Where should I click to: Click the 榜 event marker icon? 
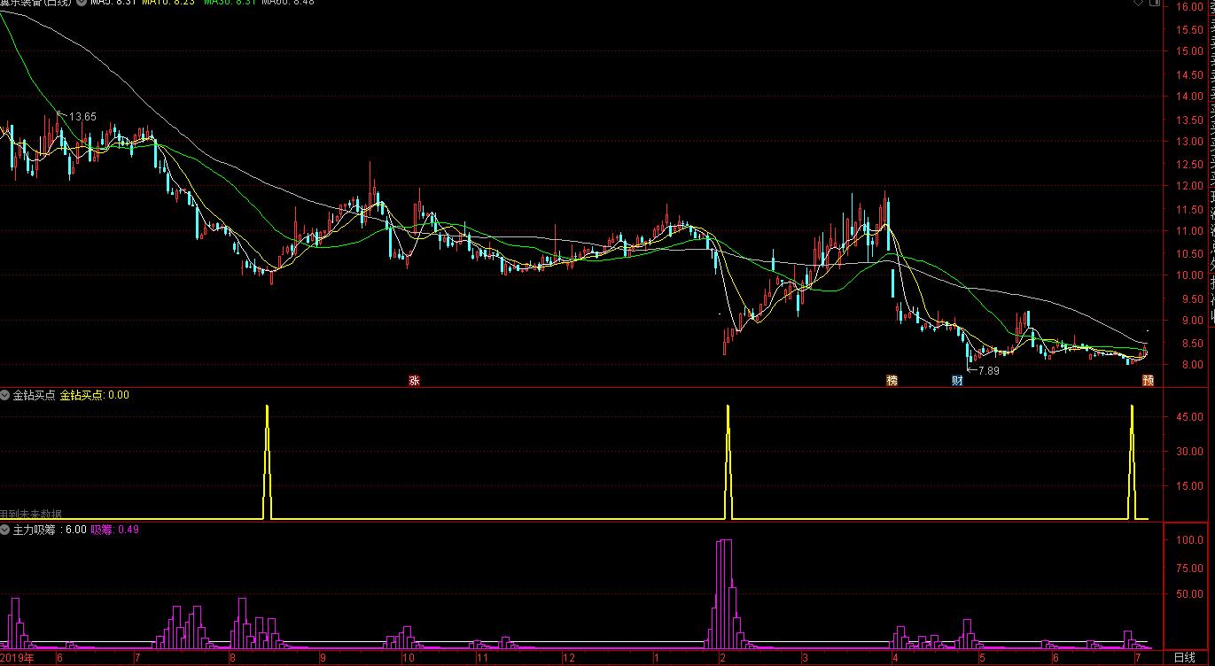click(892, 381)
